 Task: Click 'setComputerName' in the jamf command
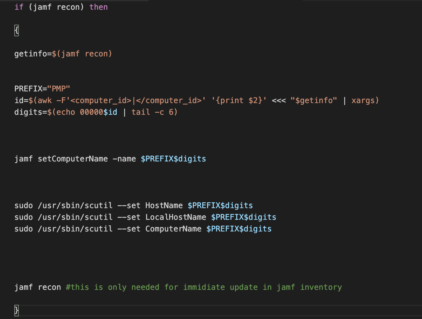pos(73,159)
